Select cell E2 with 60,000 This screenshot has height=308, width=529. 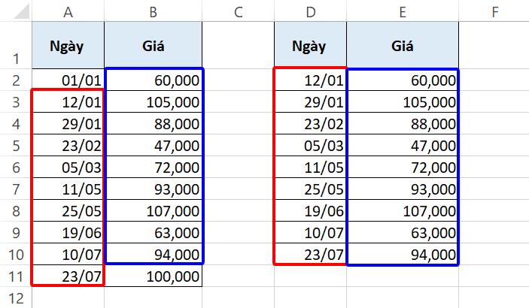(403, 80)
